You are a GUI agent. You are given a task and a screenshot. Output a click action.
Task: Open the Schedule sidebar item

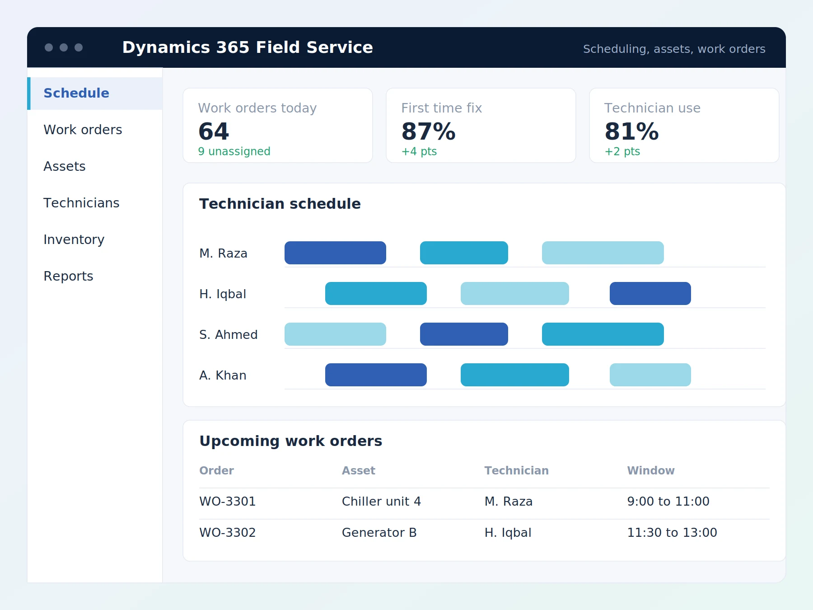95,93
